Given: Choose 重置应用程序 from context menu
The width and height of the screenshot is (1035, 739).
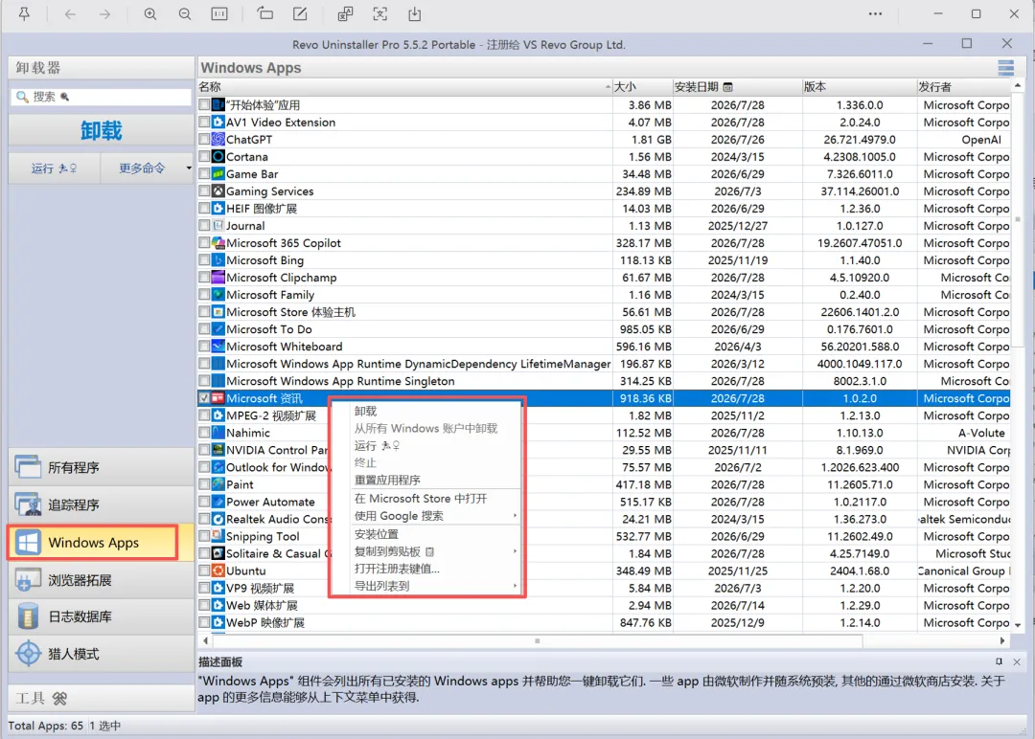Looking at the screenshot, I should tap(387, 480).
